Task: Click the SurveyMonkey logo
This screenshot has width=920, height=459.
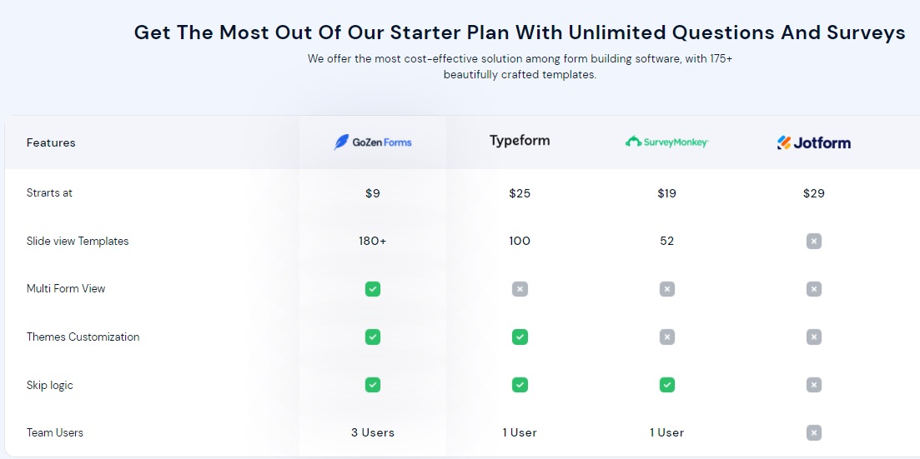Action: pos(666,142)
